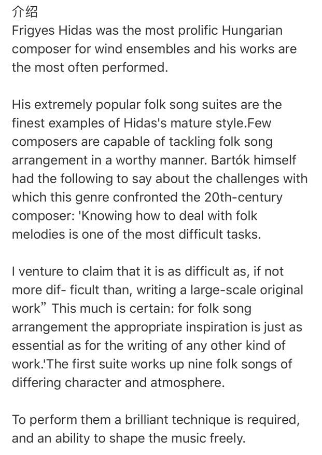The width and height of the screenshot is (322, 455).
Task: Click the text Hidas's mature style
Action: point(180,123)
